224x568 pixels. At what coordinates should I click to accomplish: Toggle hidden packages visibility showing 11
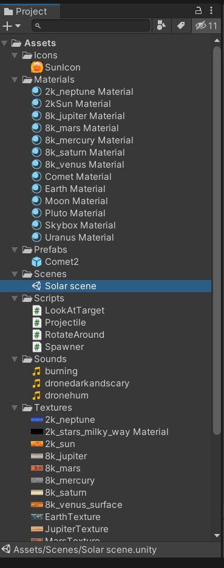point(206,26)
